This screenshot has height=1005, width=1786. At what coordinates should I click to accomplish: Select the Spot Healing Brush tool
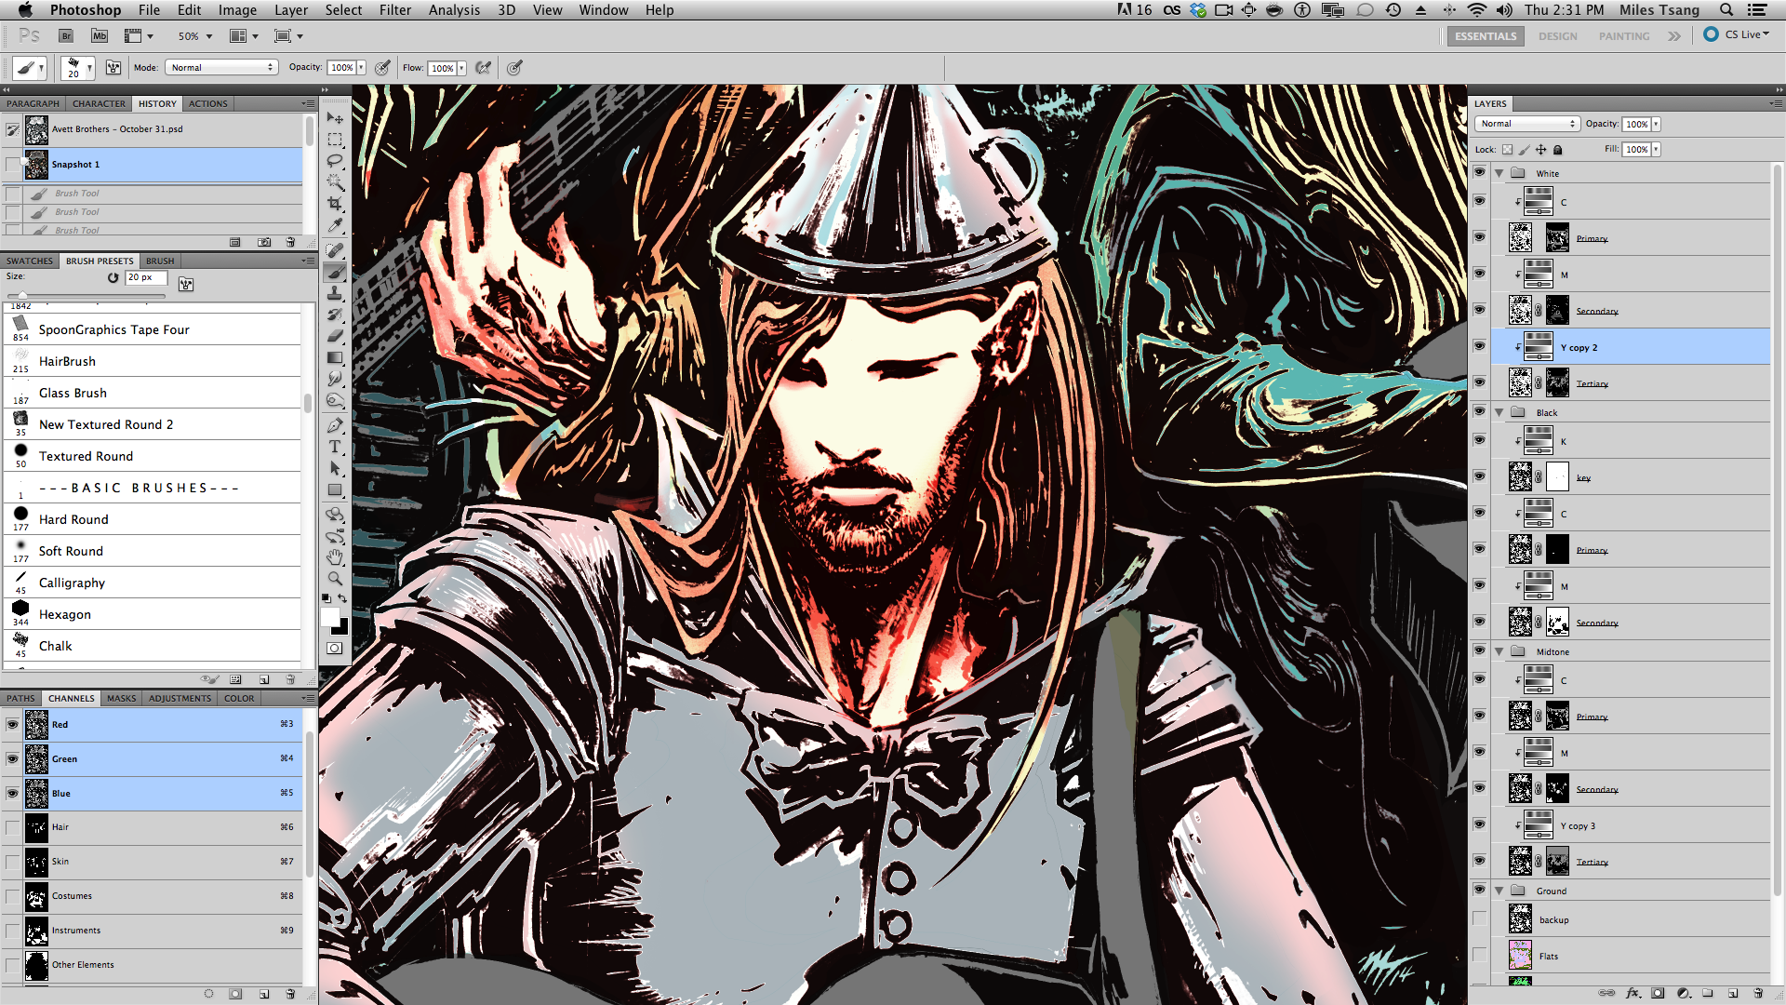point(335,250)
